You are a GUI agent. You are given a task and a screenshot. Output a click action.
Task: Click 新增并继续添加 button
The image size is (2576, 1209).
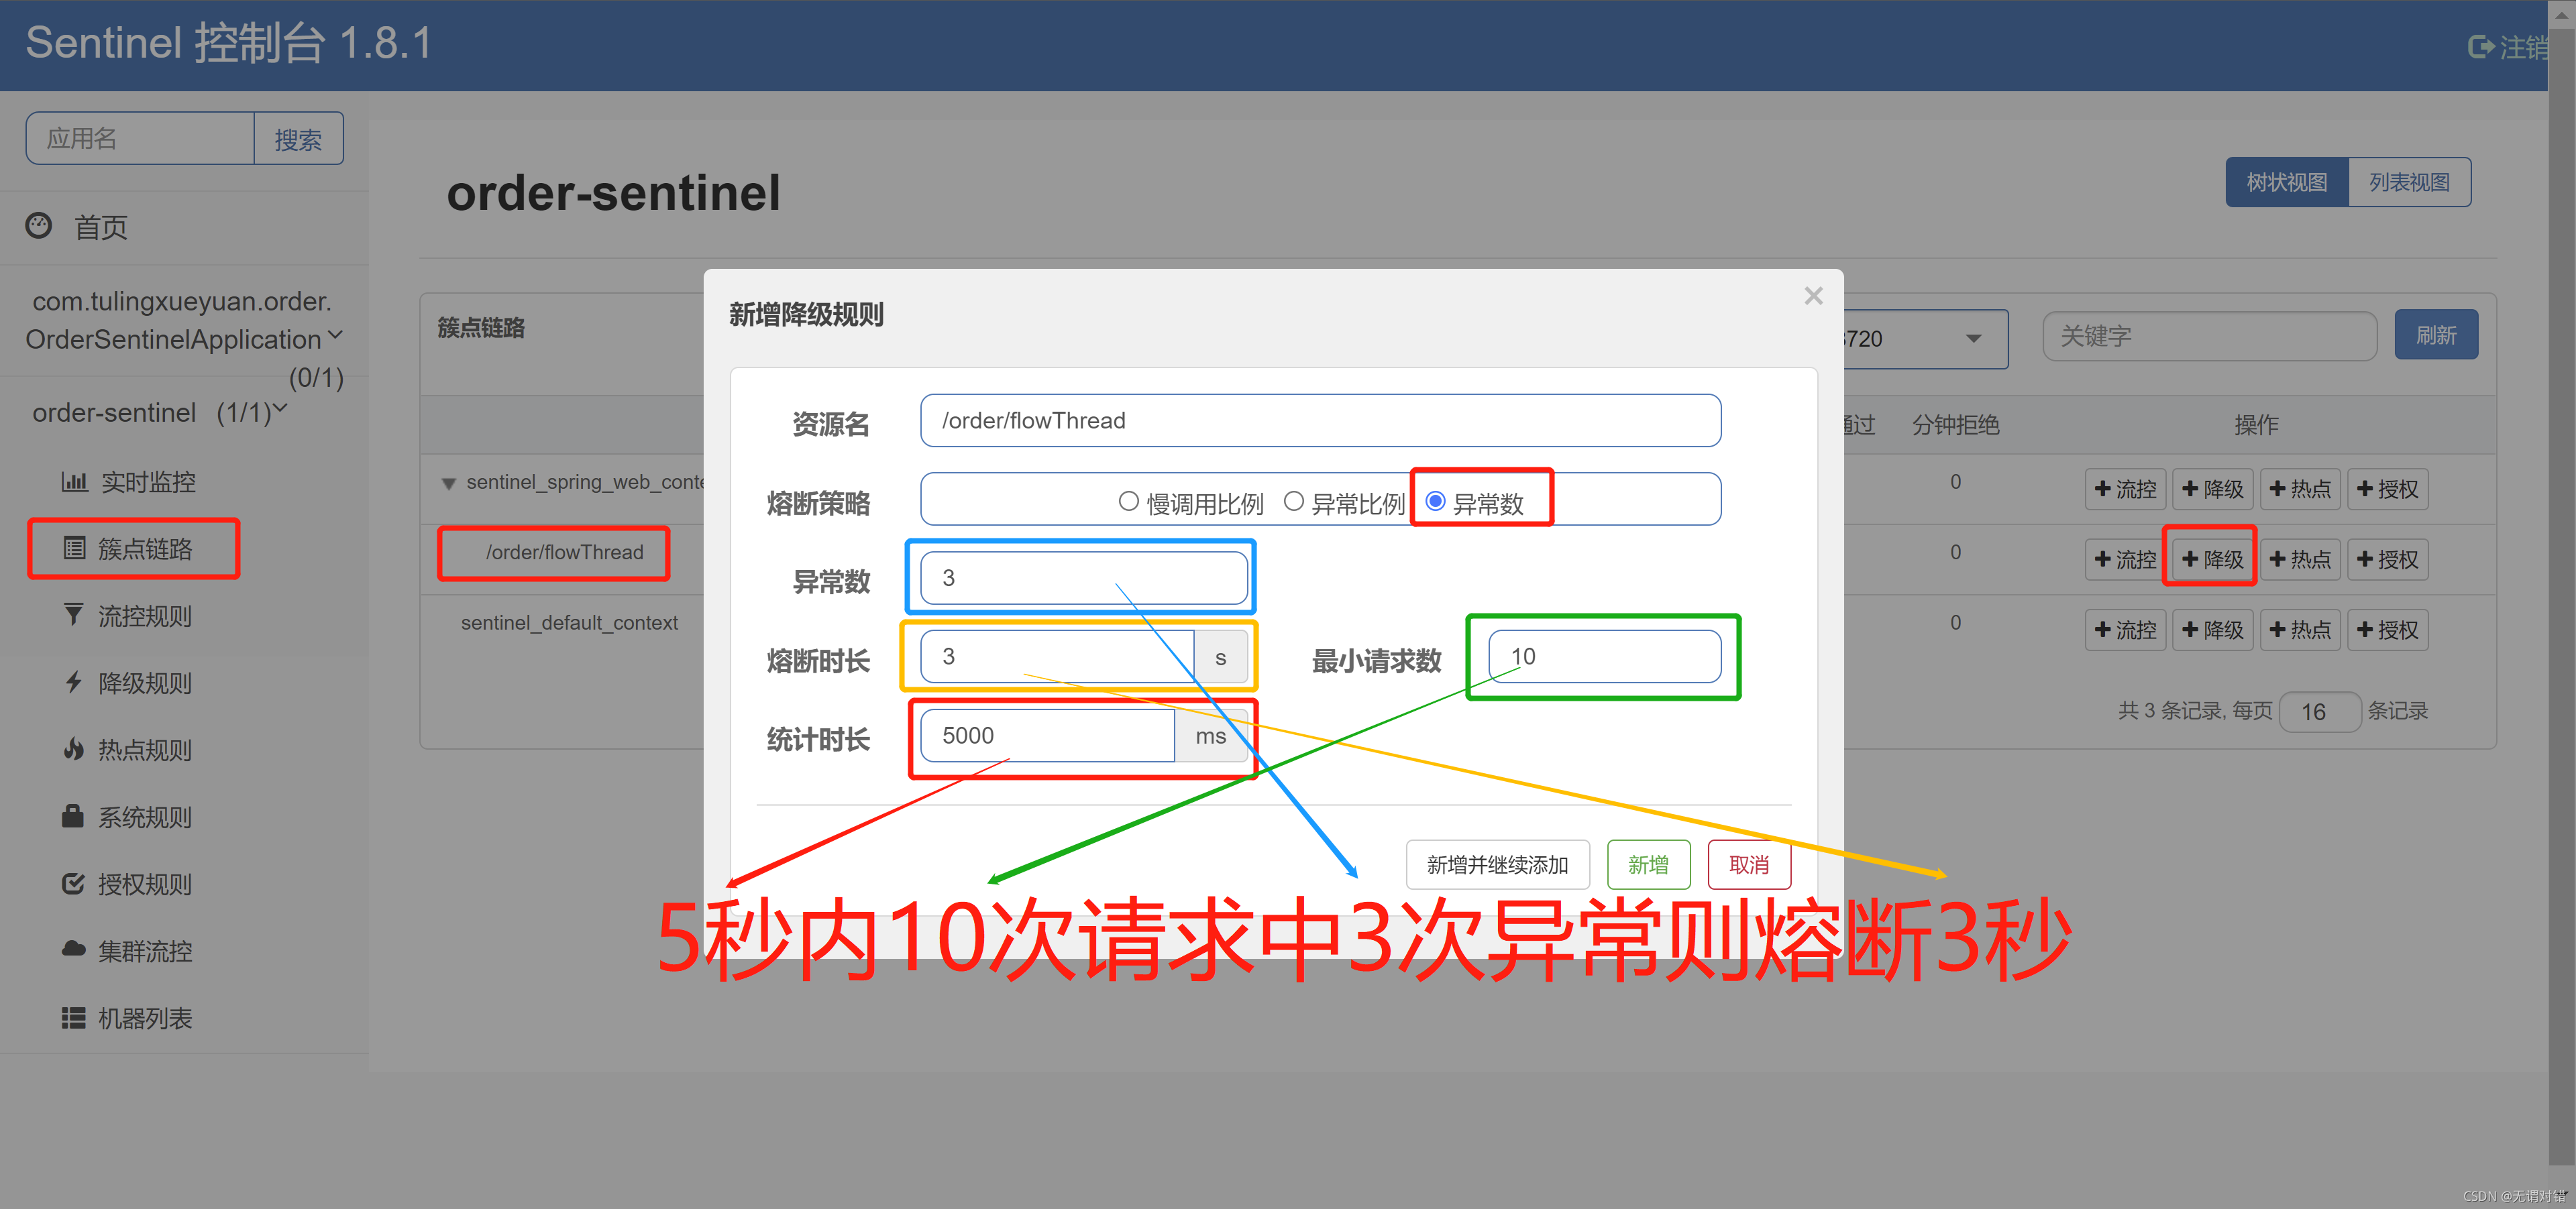click(x=1497, y=864)
